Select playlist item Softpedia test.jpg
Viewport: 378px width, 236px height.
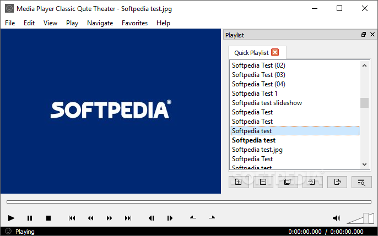(295, 150)
